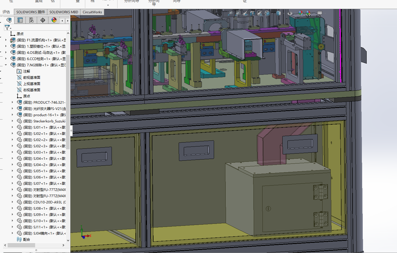Select the SJ04<2> tree row

point(41,165)
